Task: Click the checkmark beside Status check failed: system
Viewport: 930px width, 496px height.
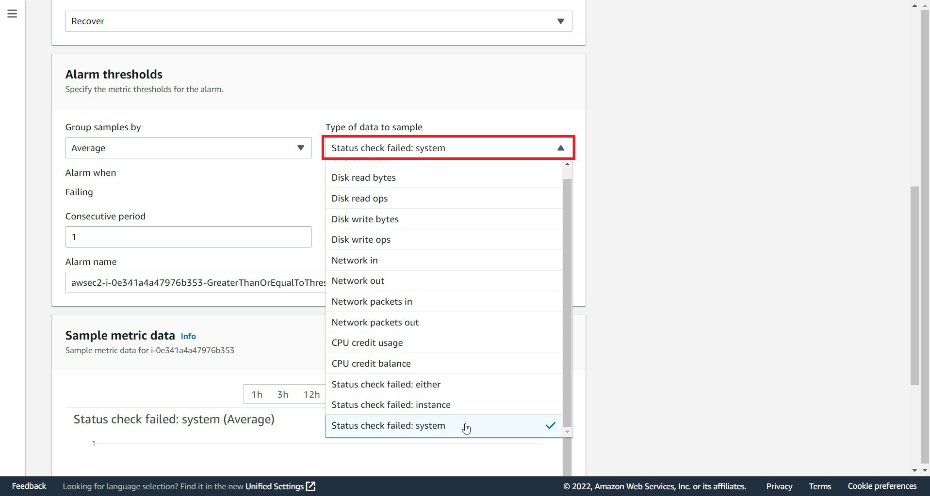Action: click(x=550, y=426)
